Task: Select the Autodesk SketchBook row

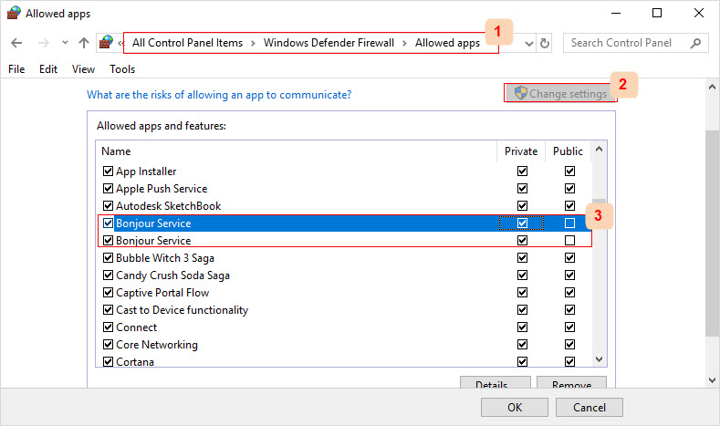Action: (x=344, y=205)
